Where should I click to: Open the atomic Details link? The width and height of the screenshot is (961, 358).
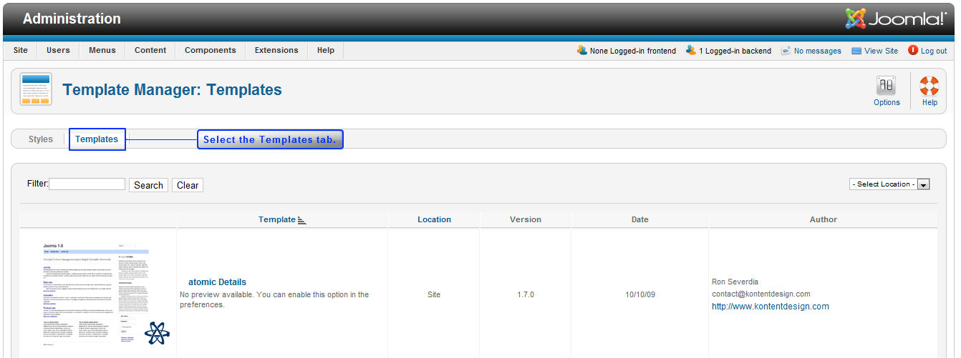(x=217, y=282)
